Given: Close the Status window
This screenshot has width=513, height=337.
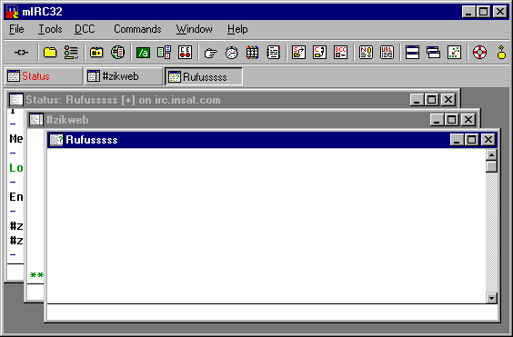Looking at the screenshot, I should click(x=448, y=100).
